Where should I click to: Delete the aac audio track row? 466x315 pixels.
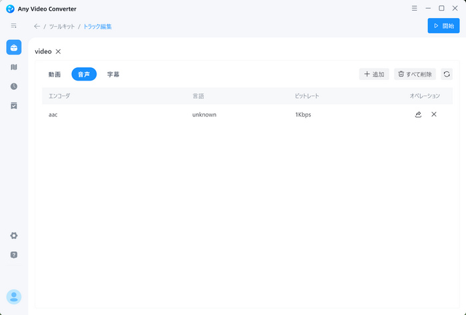point(434,115)
